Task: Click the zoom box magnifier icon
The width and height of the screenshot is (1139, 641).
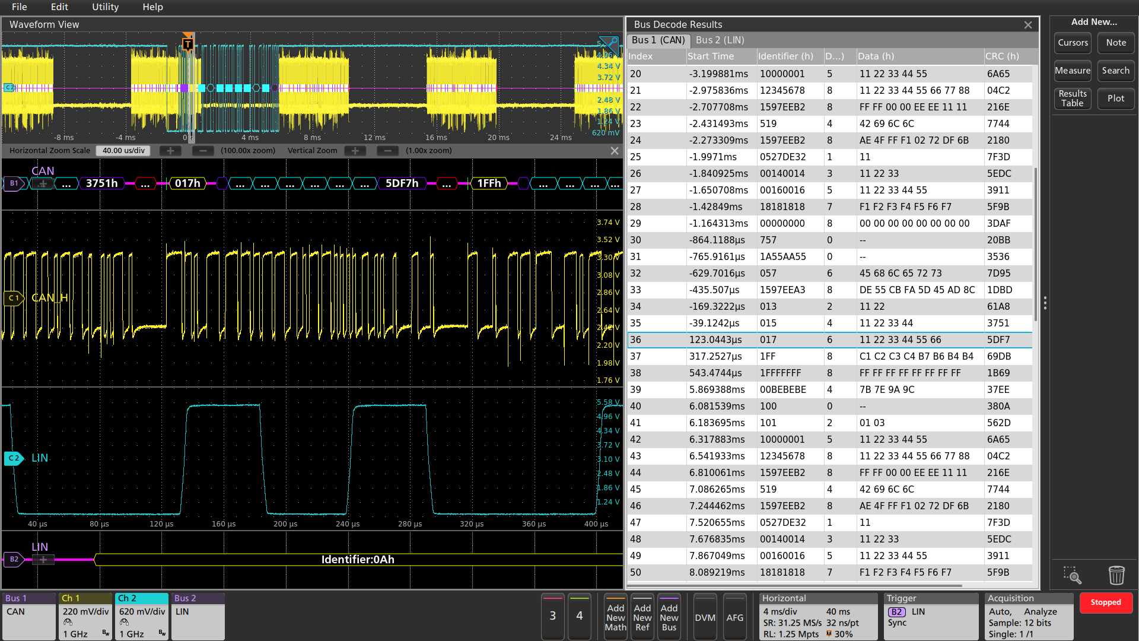Action: tap(1072, 575)
